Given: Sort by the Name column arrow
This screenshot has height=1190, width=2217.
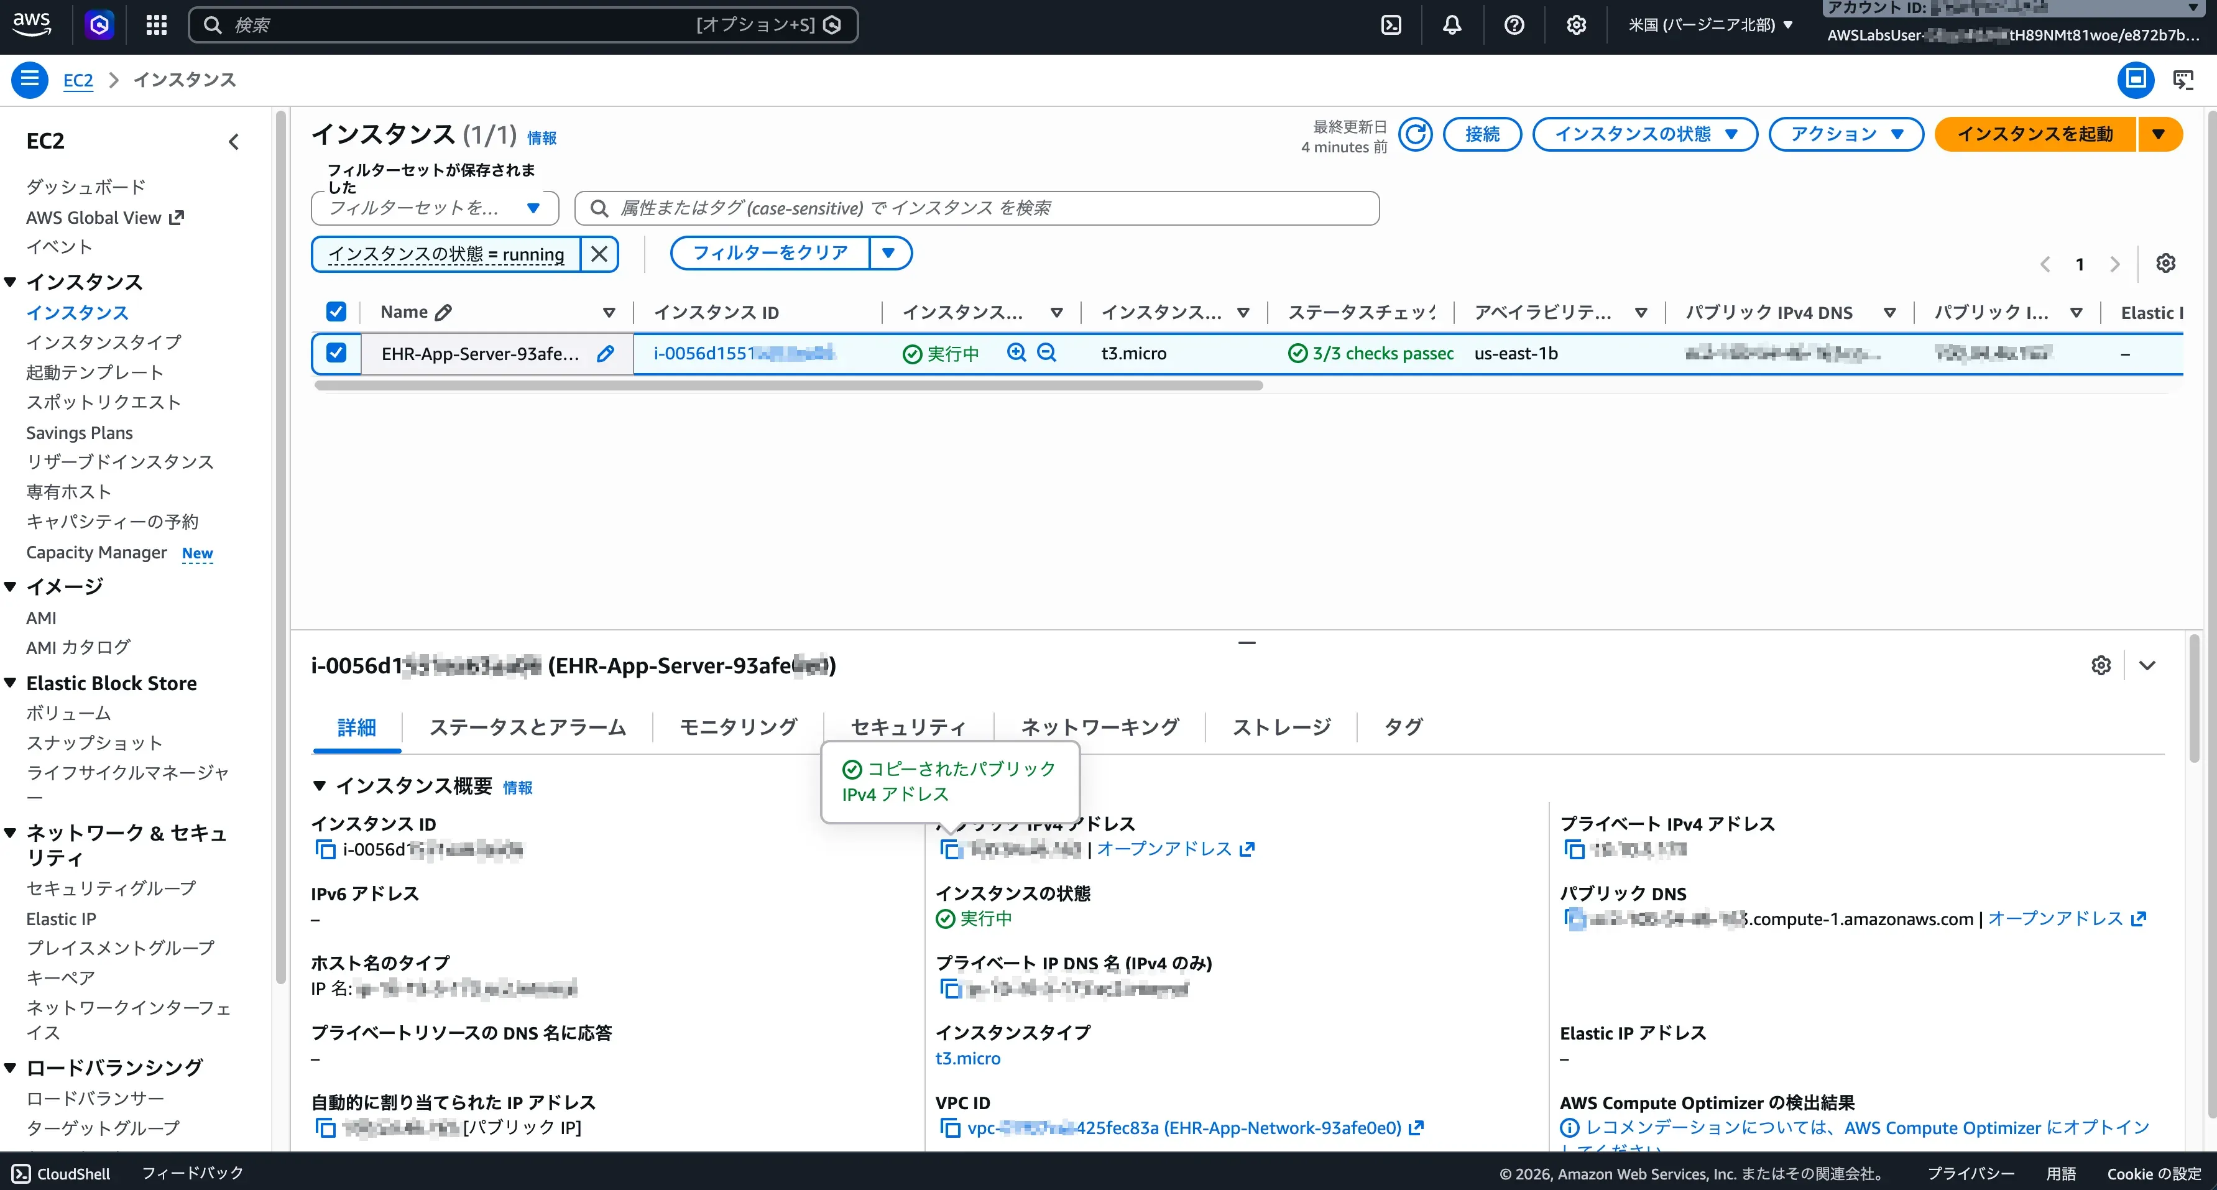Looking at the screenshot, I should point(609,312).
